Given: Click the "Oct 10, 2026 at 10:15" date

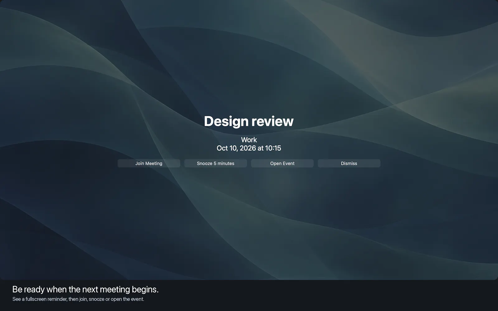Looking at the screenshot, I should coord(249,148).
